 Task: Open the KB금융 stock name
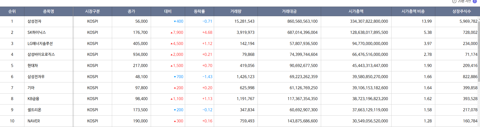[33, 99]
